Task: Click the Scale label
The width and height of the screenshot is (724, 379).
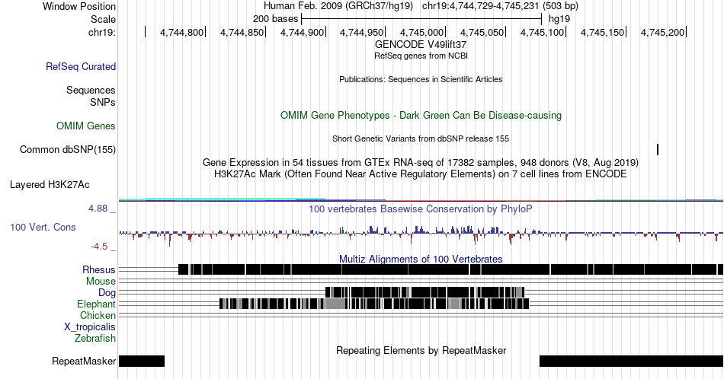Action: (103, 19)
